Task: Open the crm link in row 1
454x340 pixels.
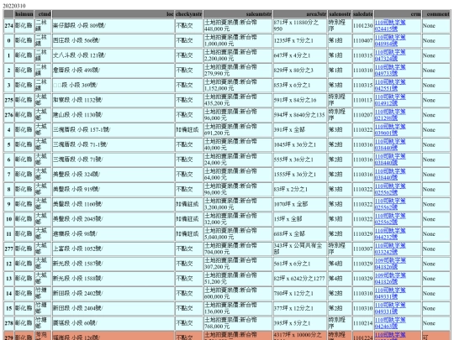Action: coord(390,55)
